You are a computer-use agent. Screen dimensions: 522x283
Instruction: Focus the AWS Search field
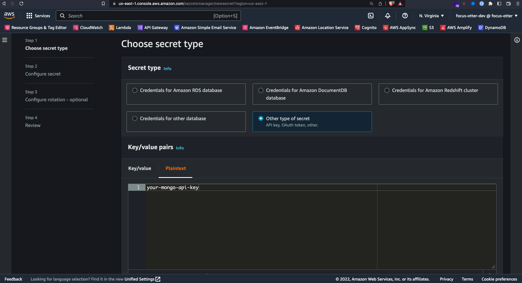click(x=148, y=16)
